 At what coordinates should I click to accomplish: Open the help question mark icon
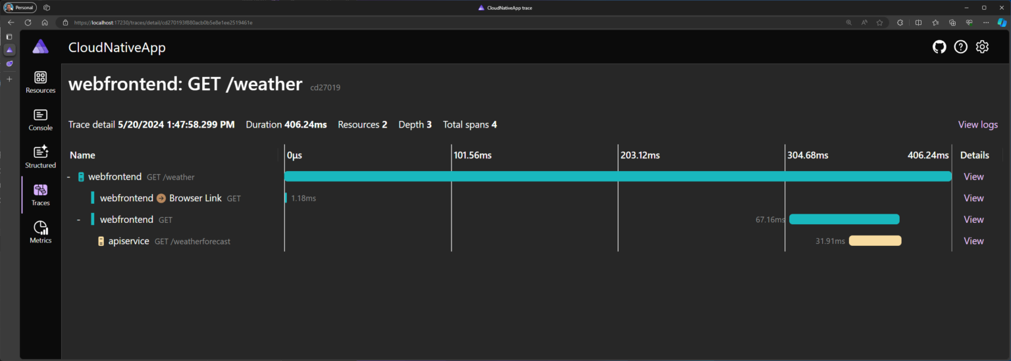click(960, 47)
